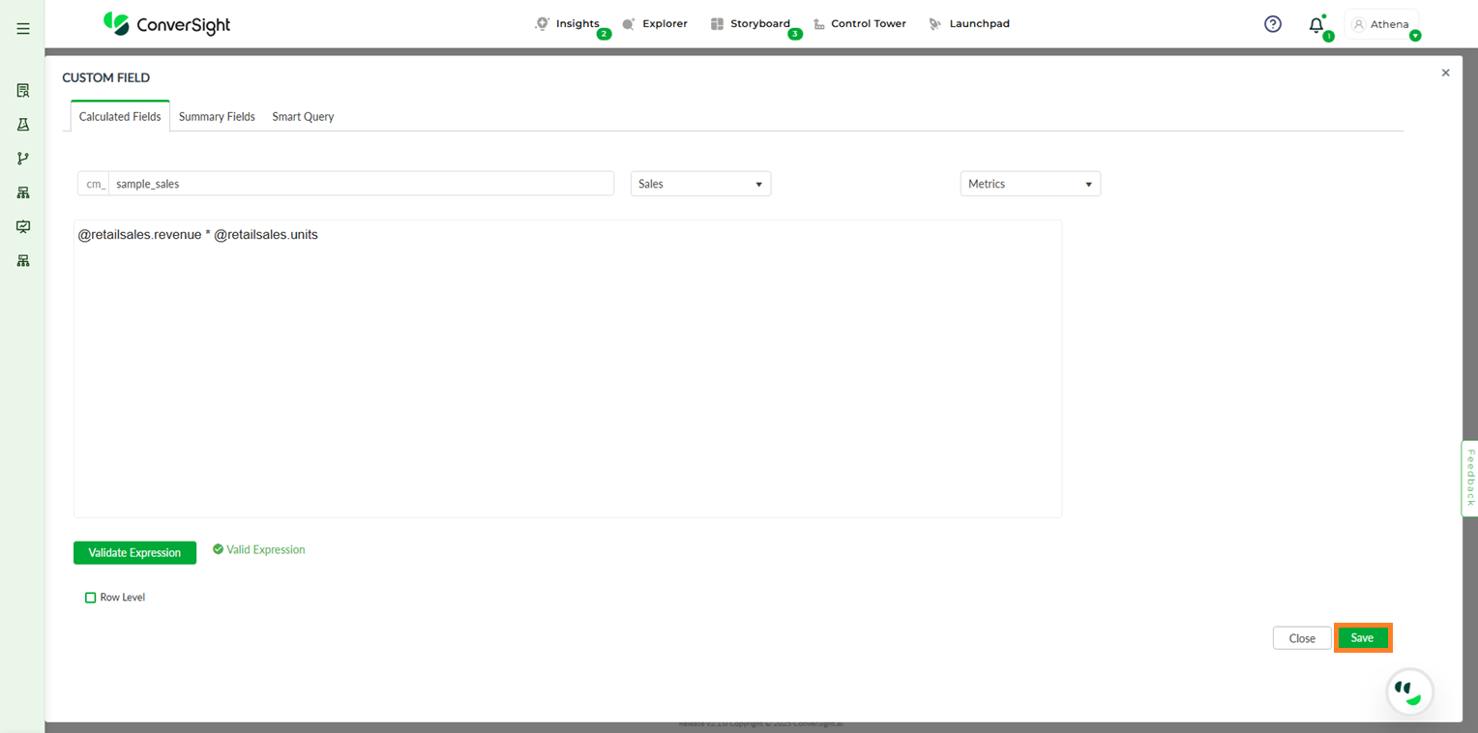Screen dimensions: 1478x733
Task: Select the branch icon in the left sidebar
Action: coord(23,159)
